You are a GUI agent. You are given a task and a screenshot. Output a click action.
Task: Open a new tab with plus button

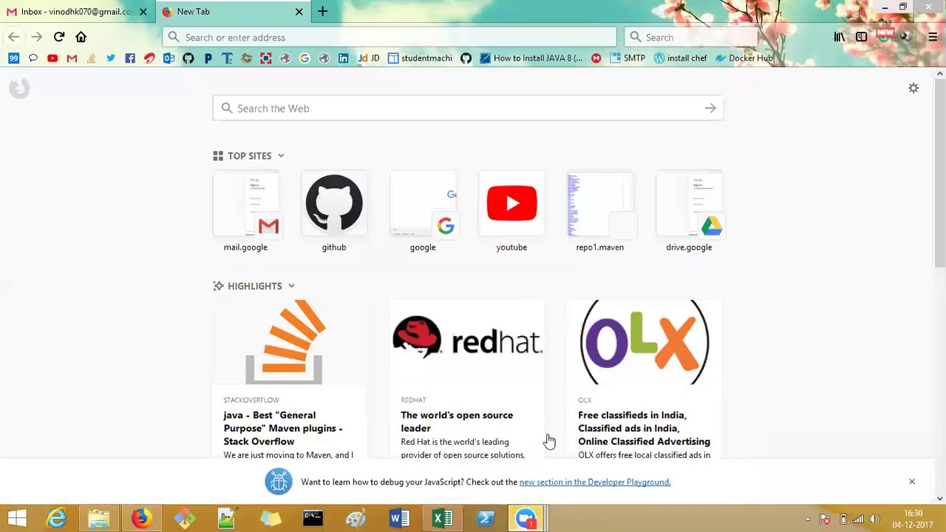[x=323, y=12]
